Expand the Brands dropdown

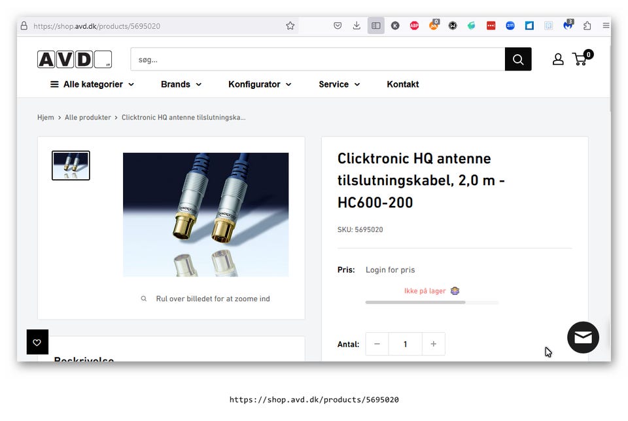[x=181, y=84]
